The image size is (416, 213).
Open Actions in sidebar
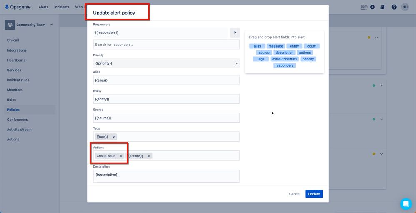(13, 140)
